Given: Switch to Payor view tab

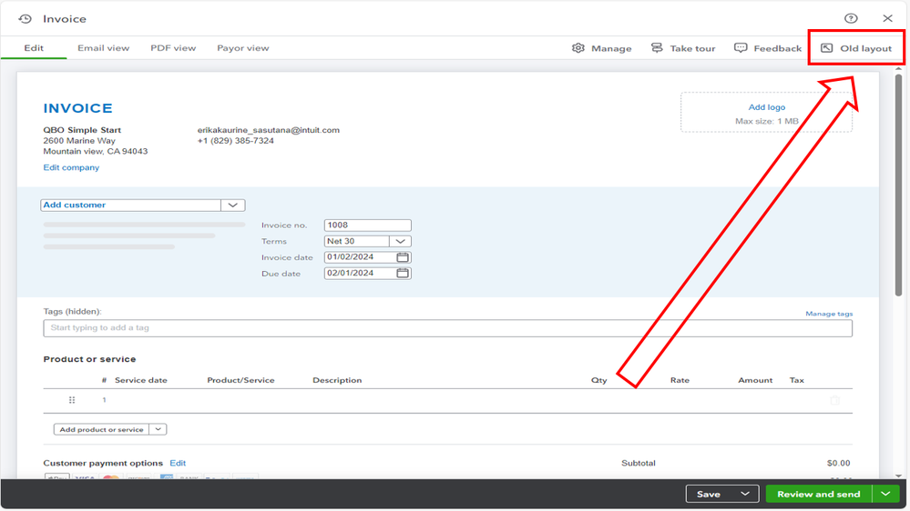Looking at the screenshot, I should (243, 48).
